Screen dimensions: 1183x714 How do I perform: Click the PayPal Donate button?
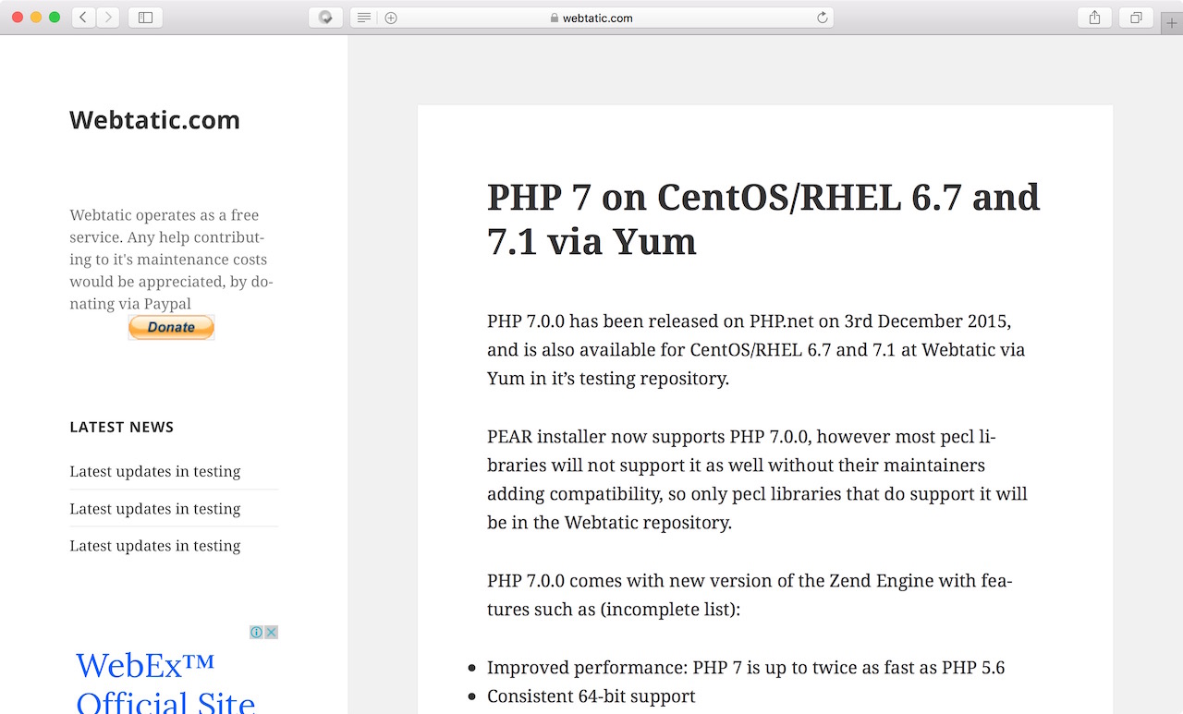171,327
